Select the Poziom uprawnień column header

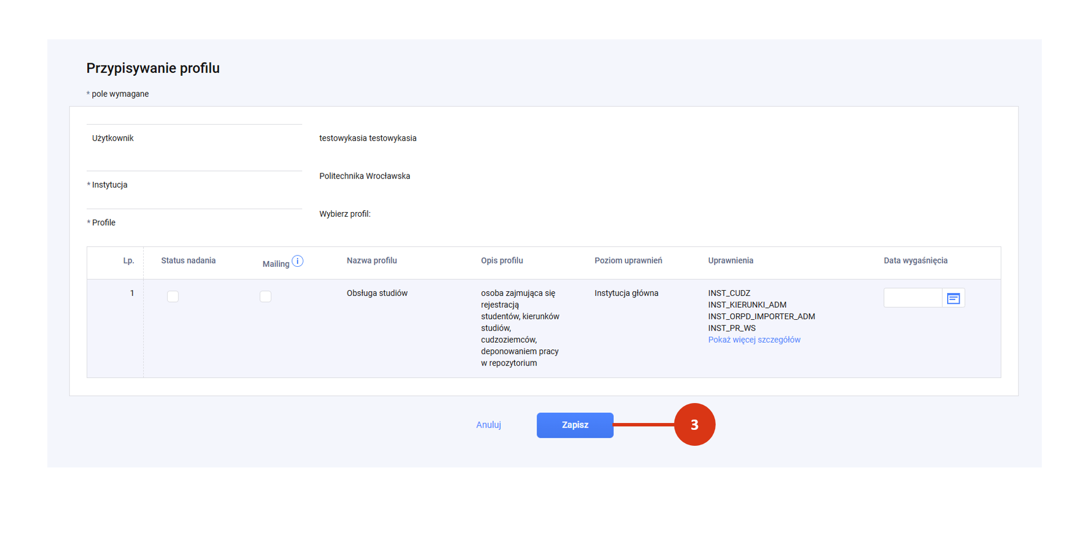[628, 261]
